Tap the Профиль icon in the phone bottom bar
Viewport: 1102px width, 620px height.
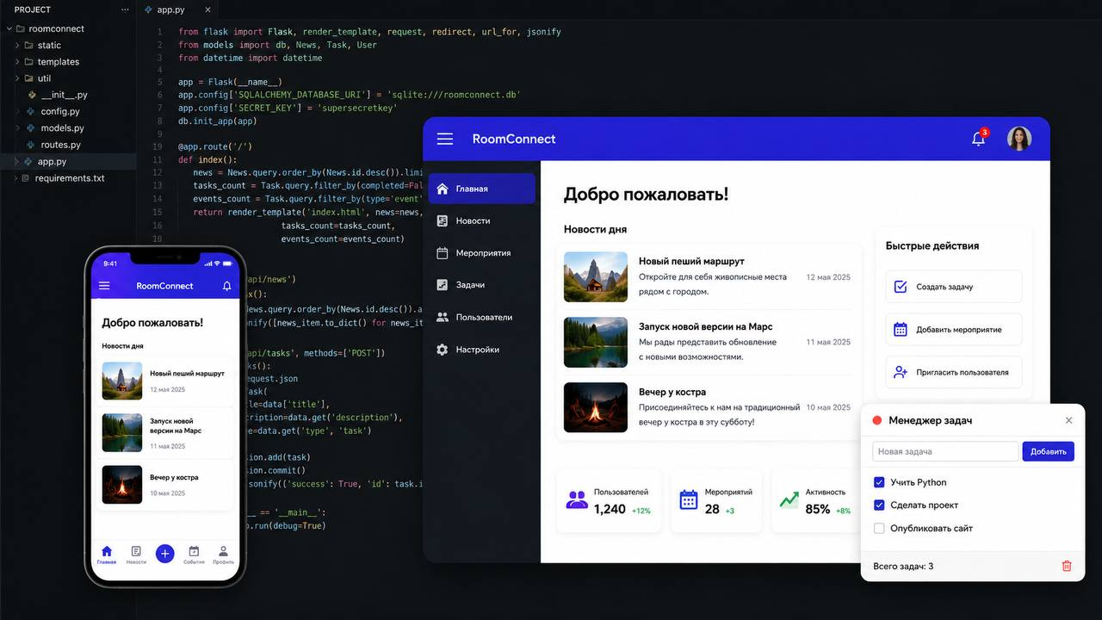[x=223, y=551]
